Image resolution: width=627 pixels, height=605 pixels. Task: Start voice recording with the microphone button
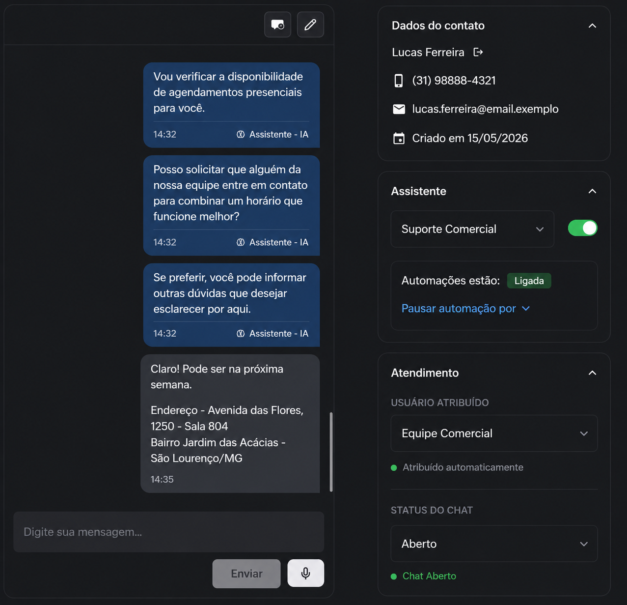pyautogui.click(x=306, y=573)
